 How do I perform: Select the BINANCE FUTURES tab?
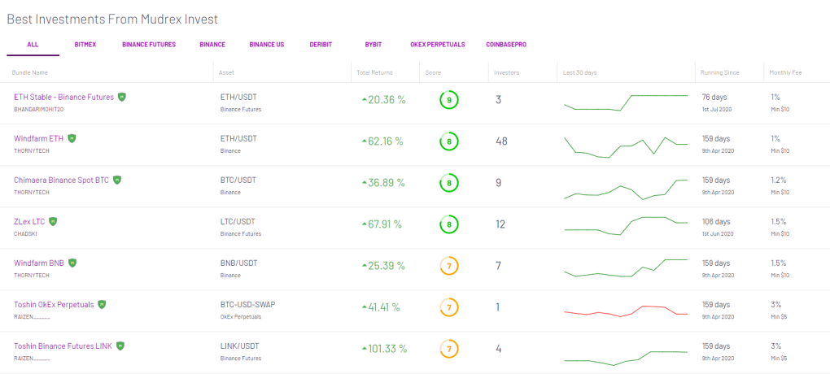[x=149, y=45]
